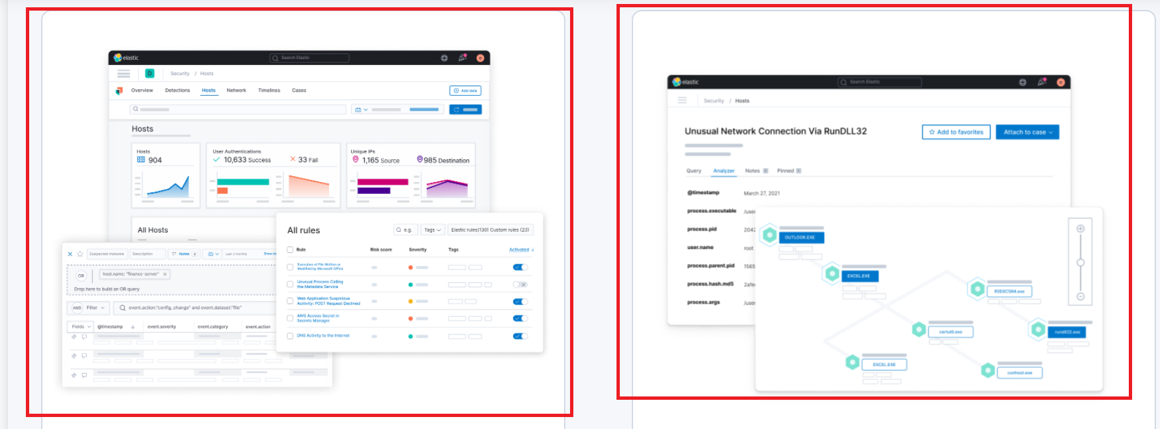Click the analyzer zoom slider handle
The image size is (1160, 429).
click(x=1080, y=263)
